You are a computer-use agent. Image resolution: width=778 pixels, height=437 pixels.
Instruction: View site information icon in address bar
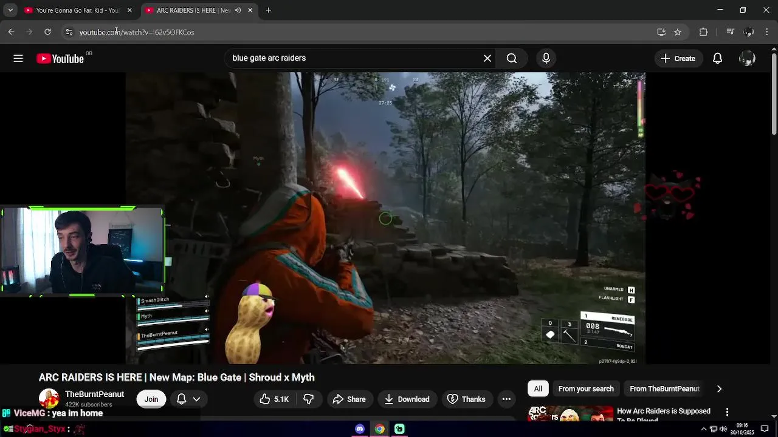pyautogui.click(x=69, y=32)
